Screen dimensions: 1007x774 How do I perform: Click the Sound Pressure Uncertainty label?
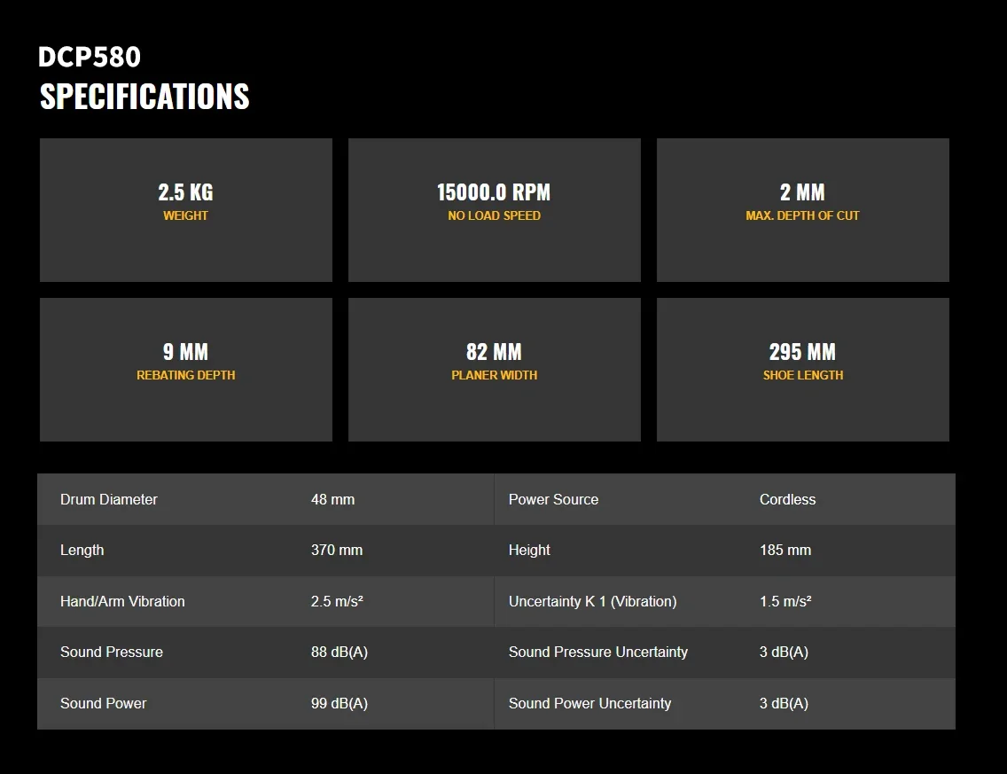pyautogui.click(x=597, y=652)
